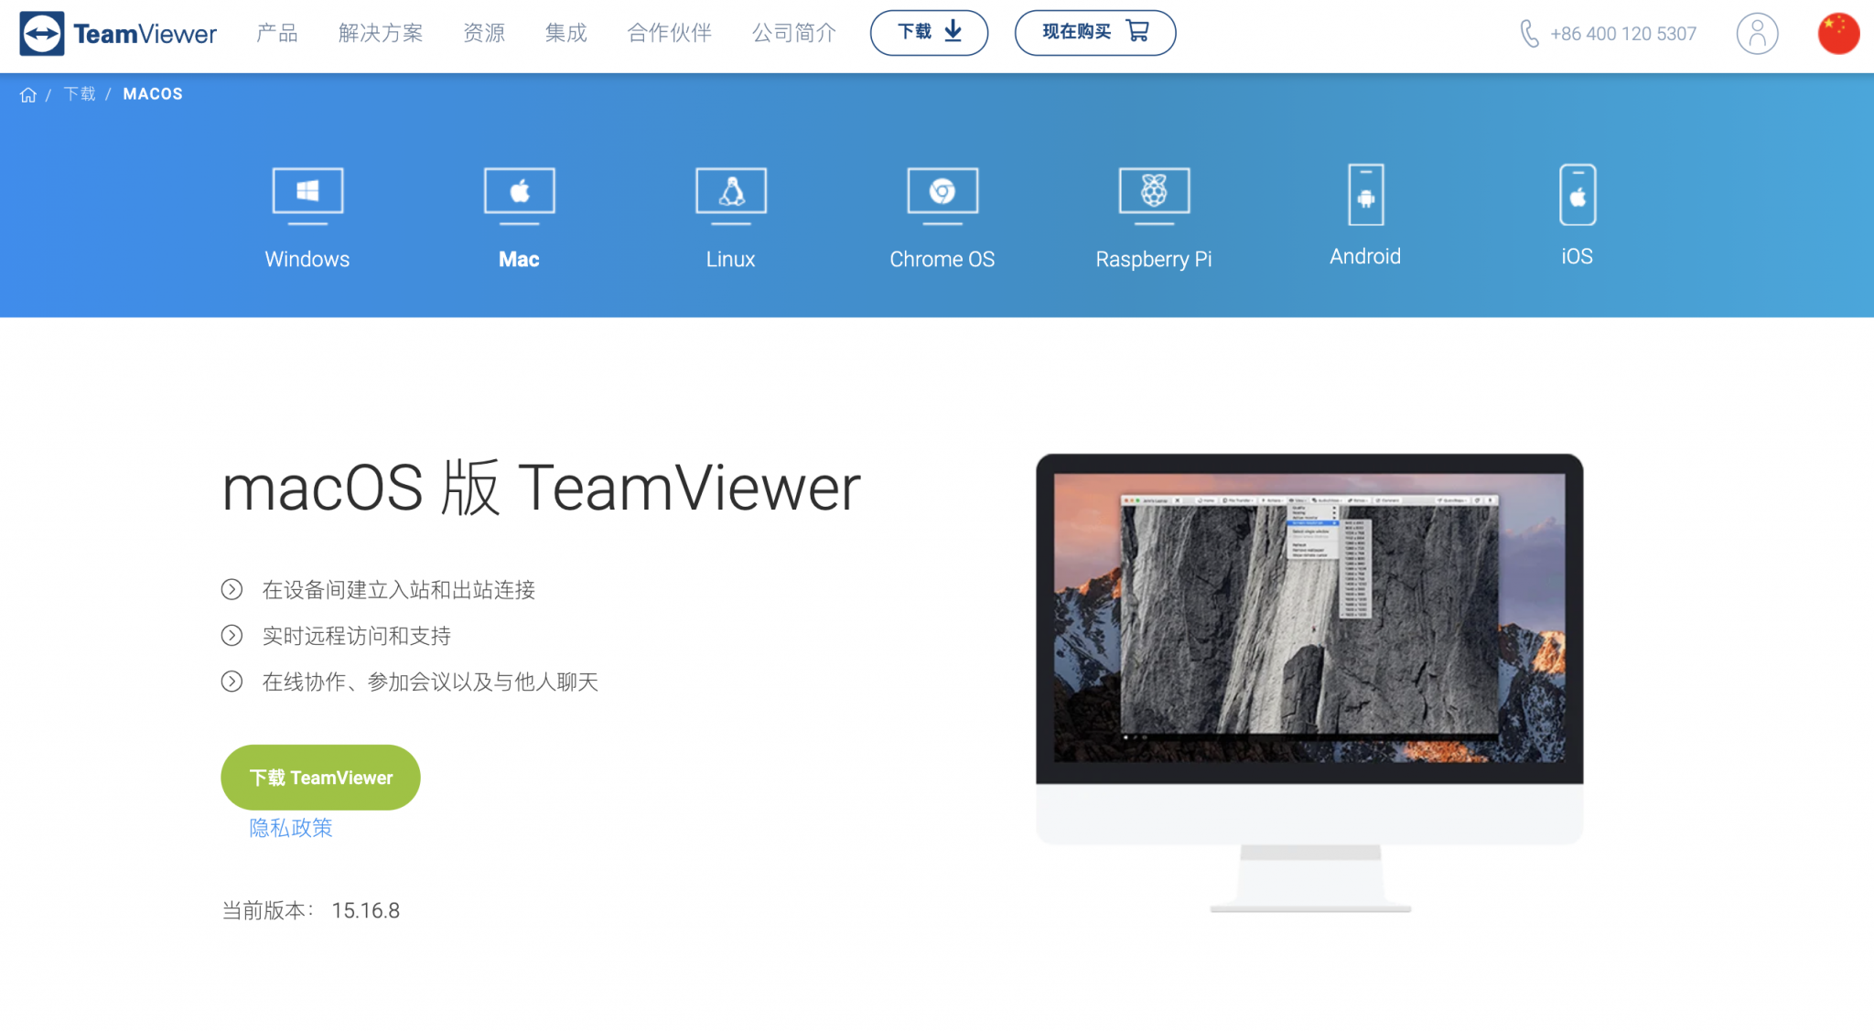Click the phone handset icon

pyautogui.click(x=1529, y=34)
